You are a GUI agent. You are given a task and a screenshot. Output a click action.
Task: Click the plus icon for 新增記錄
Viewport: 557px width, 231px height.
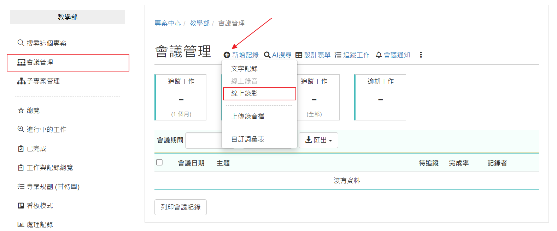pos(227,55)
